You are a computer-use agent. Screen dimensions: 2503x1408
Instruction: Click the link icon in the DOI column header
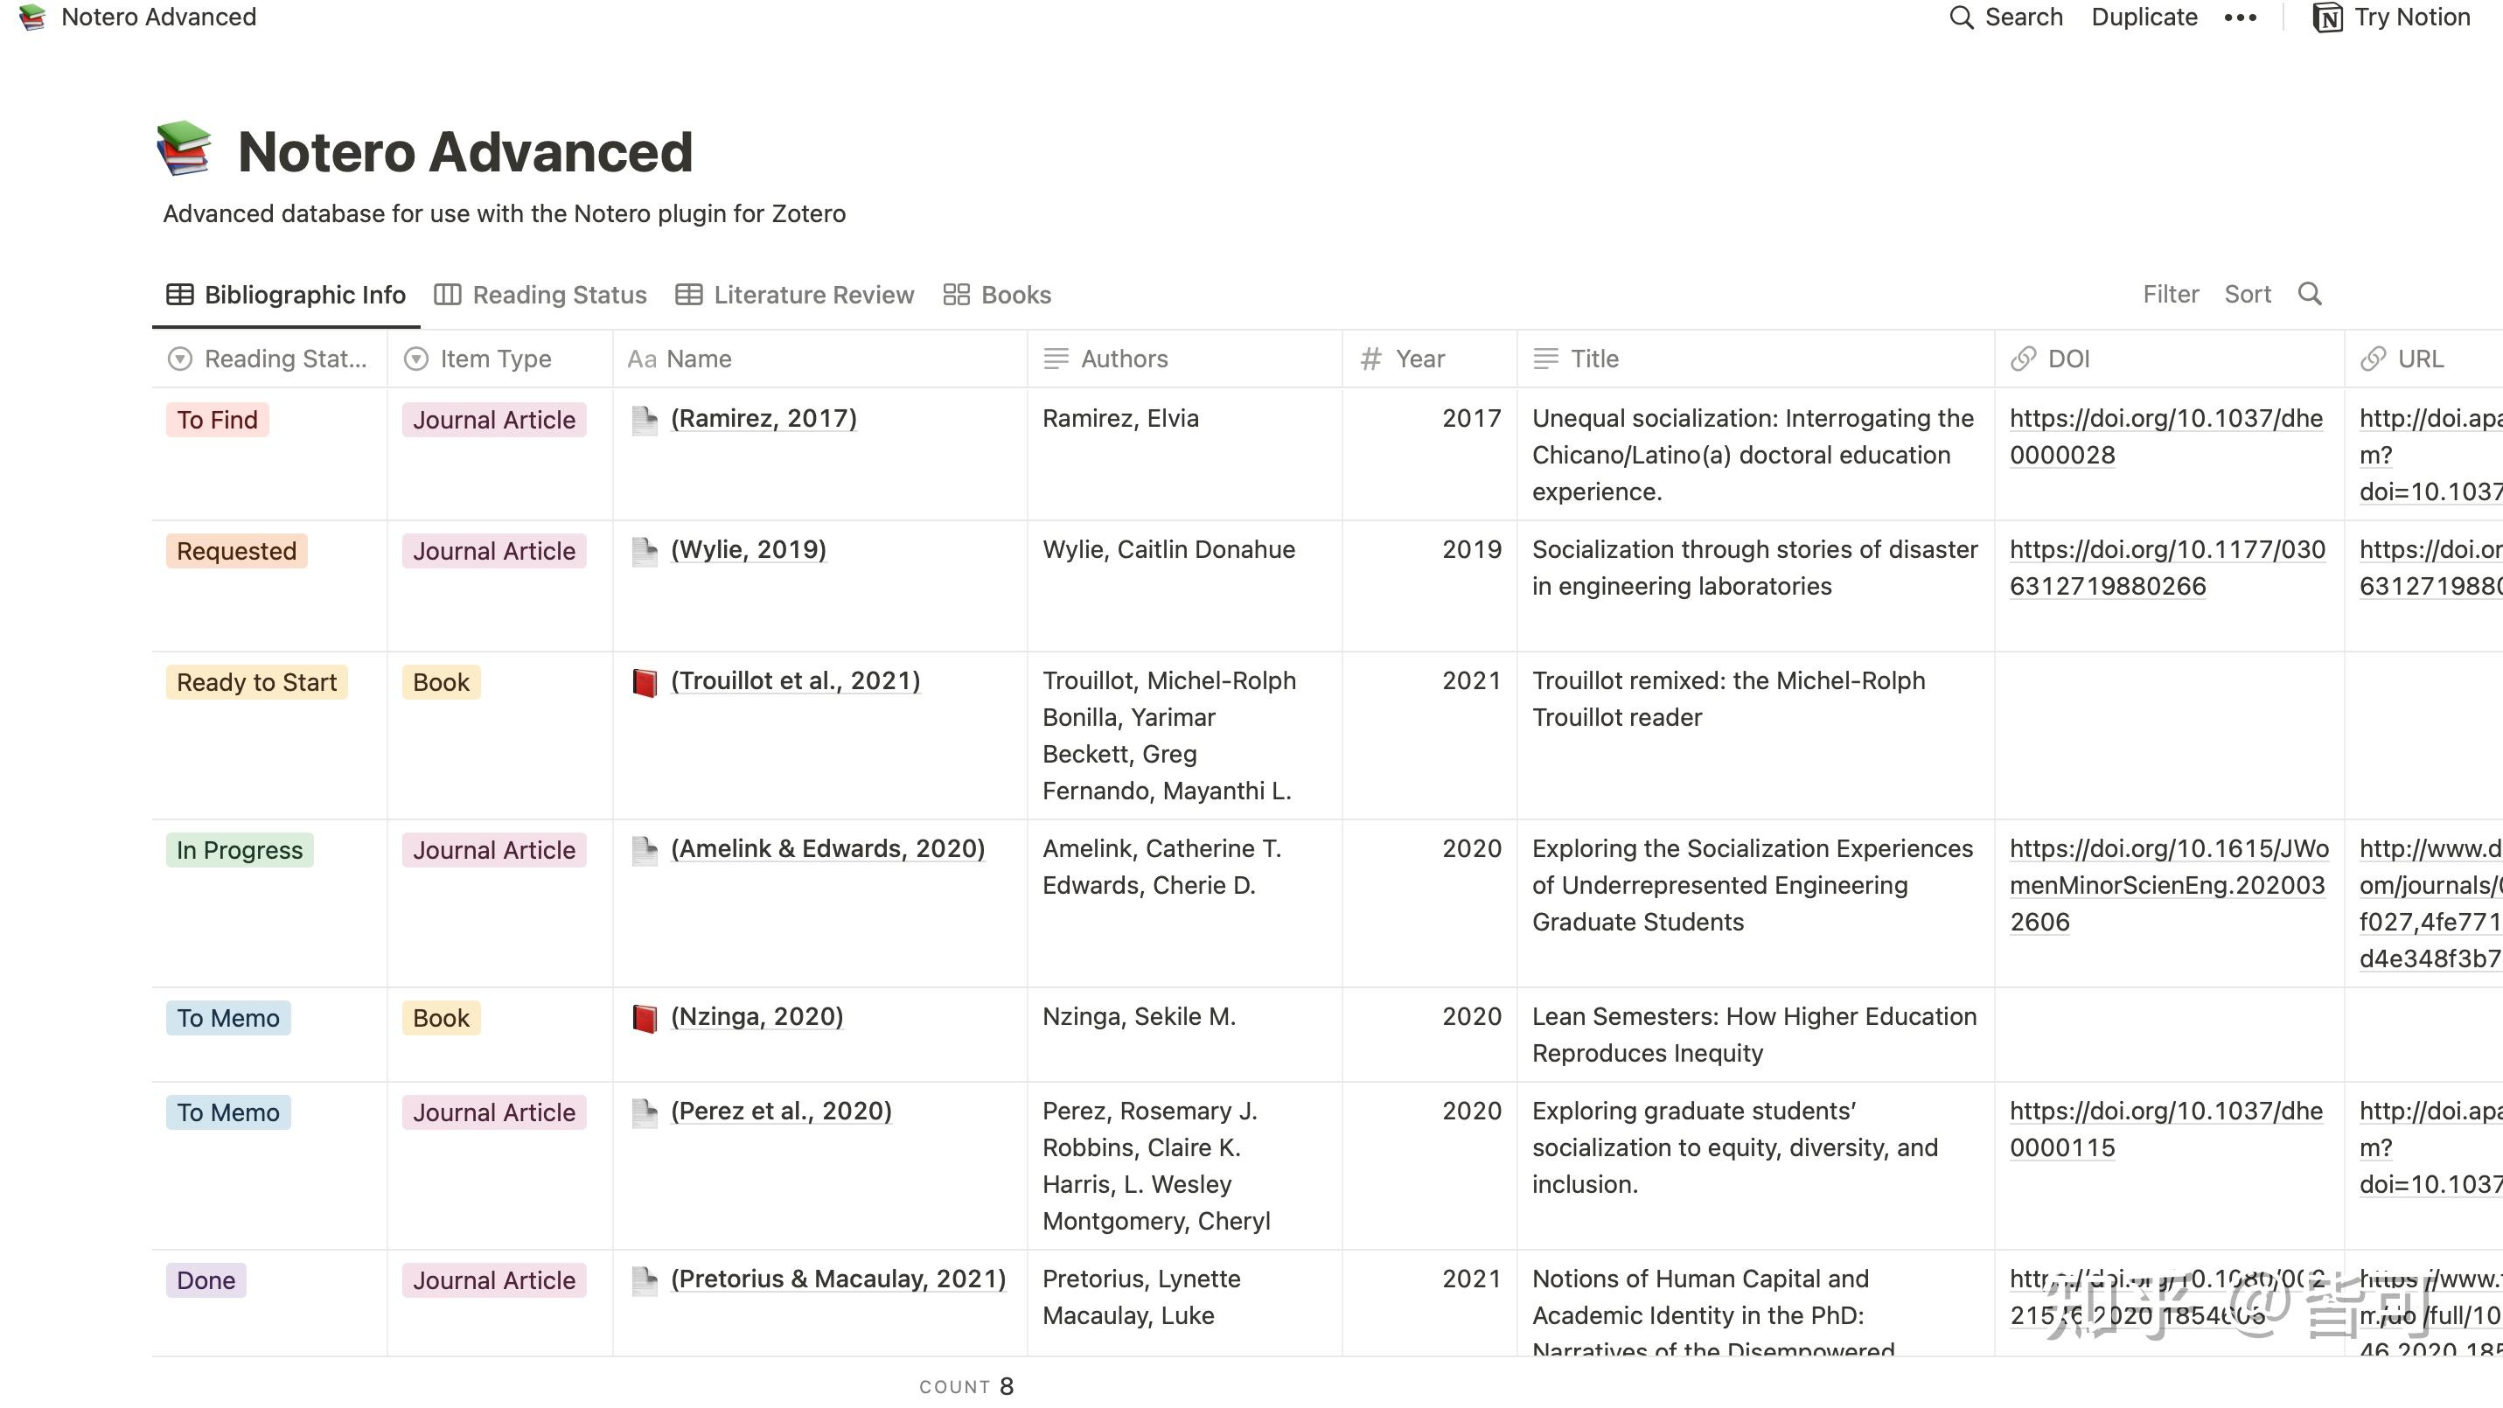point(2023,359)
